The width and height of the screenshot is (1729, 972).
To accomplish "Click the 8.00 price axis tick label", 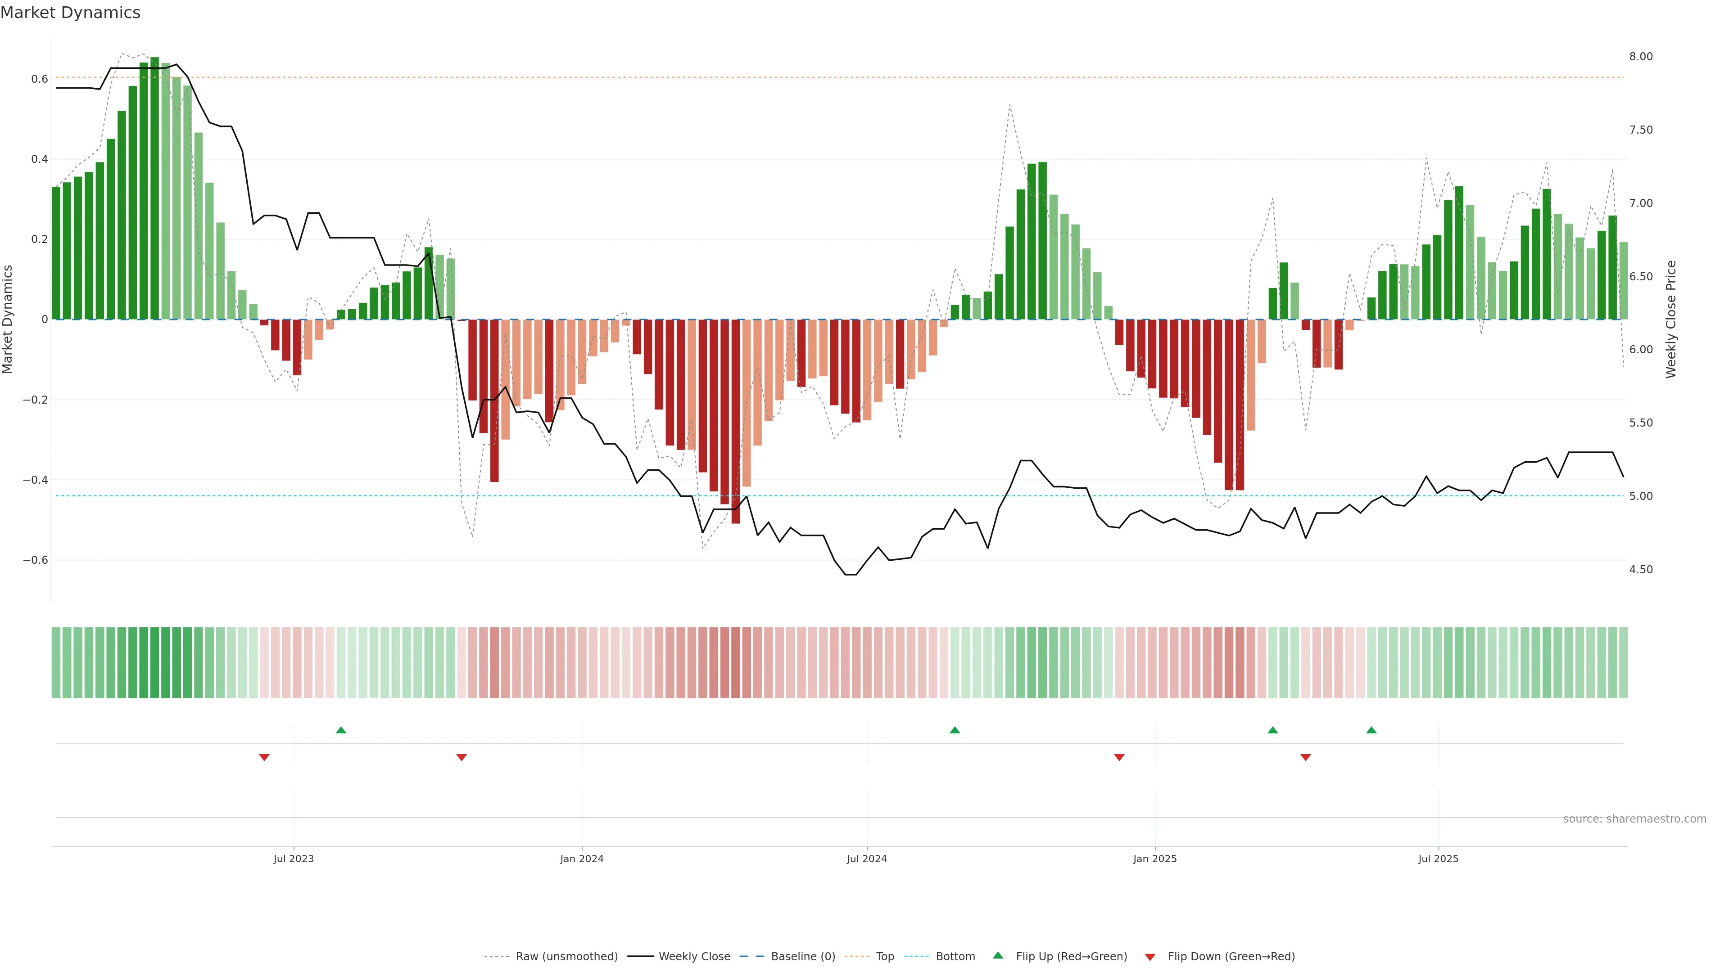I will click(x=1640, y=56).
